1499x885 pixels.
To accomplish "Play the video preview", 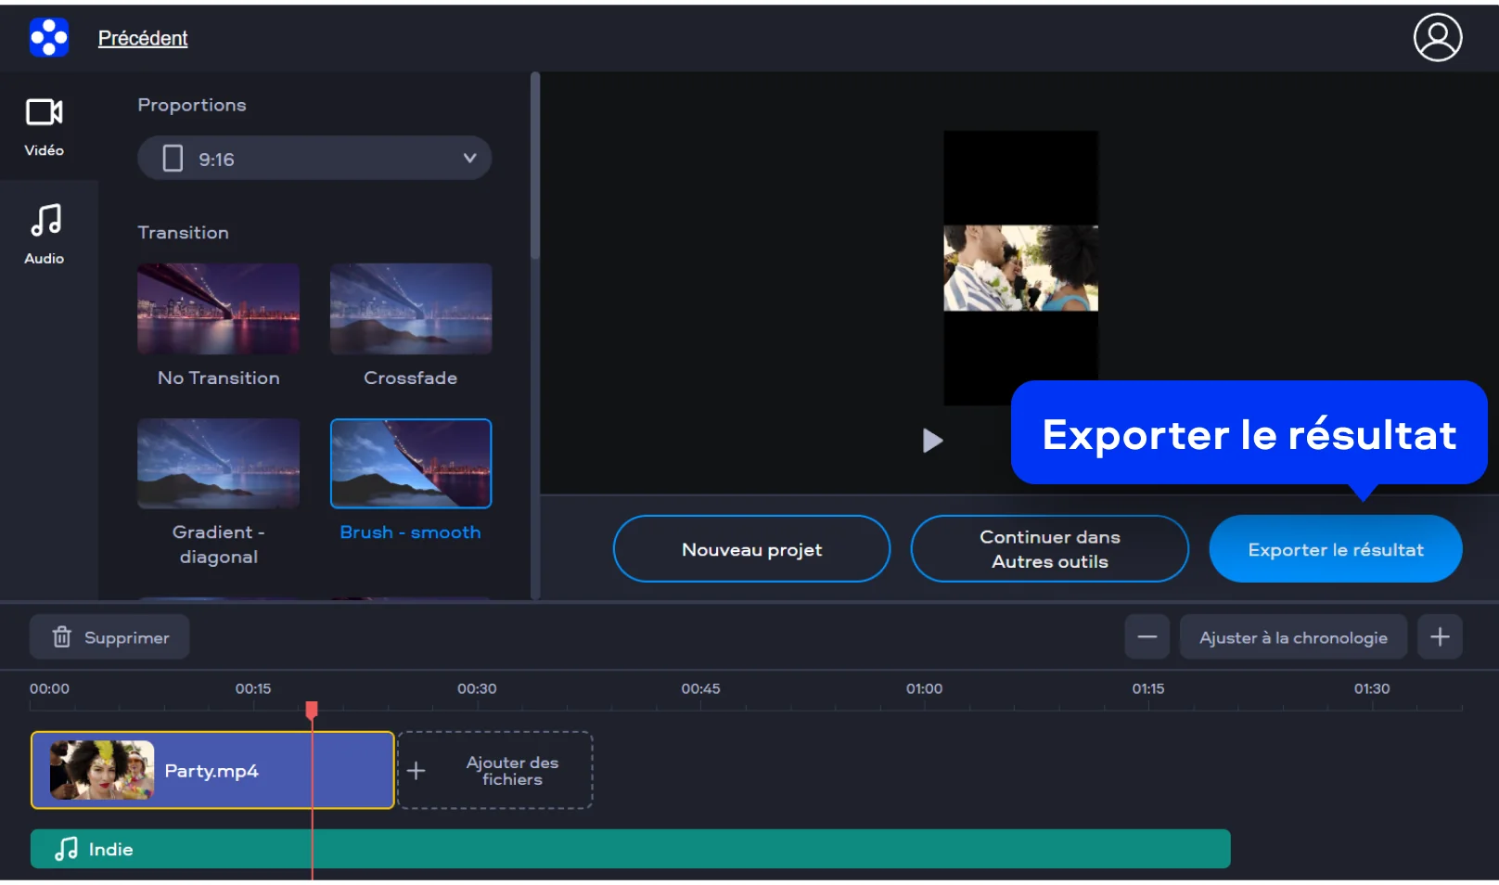I will coord(932,441).
